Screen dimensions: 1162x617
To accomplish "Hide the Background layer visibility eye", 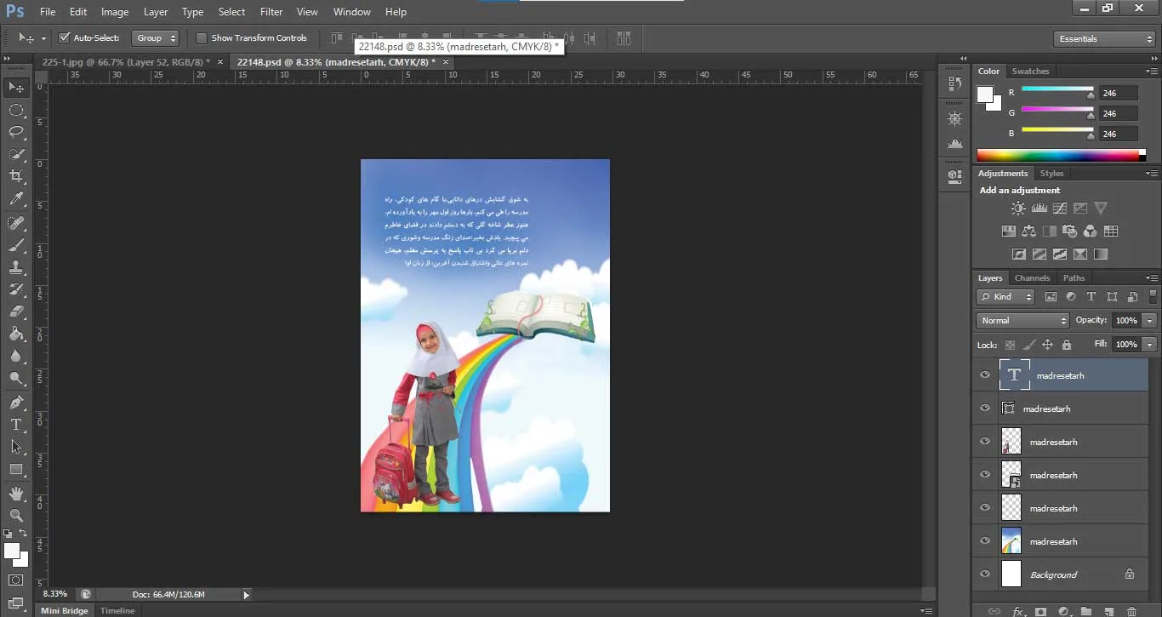I will [x=985, y=574].
